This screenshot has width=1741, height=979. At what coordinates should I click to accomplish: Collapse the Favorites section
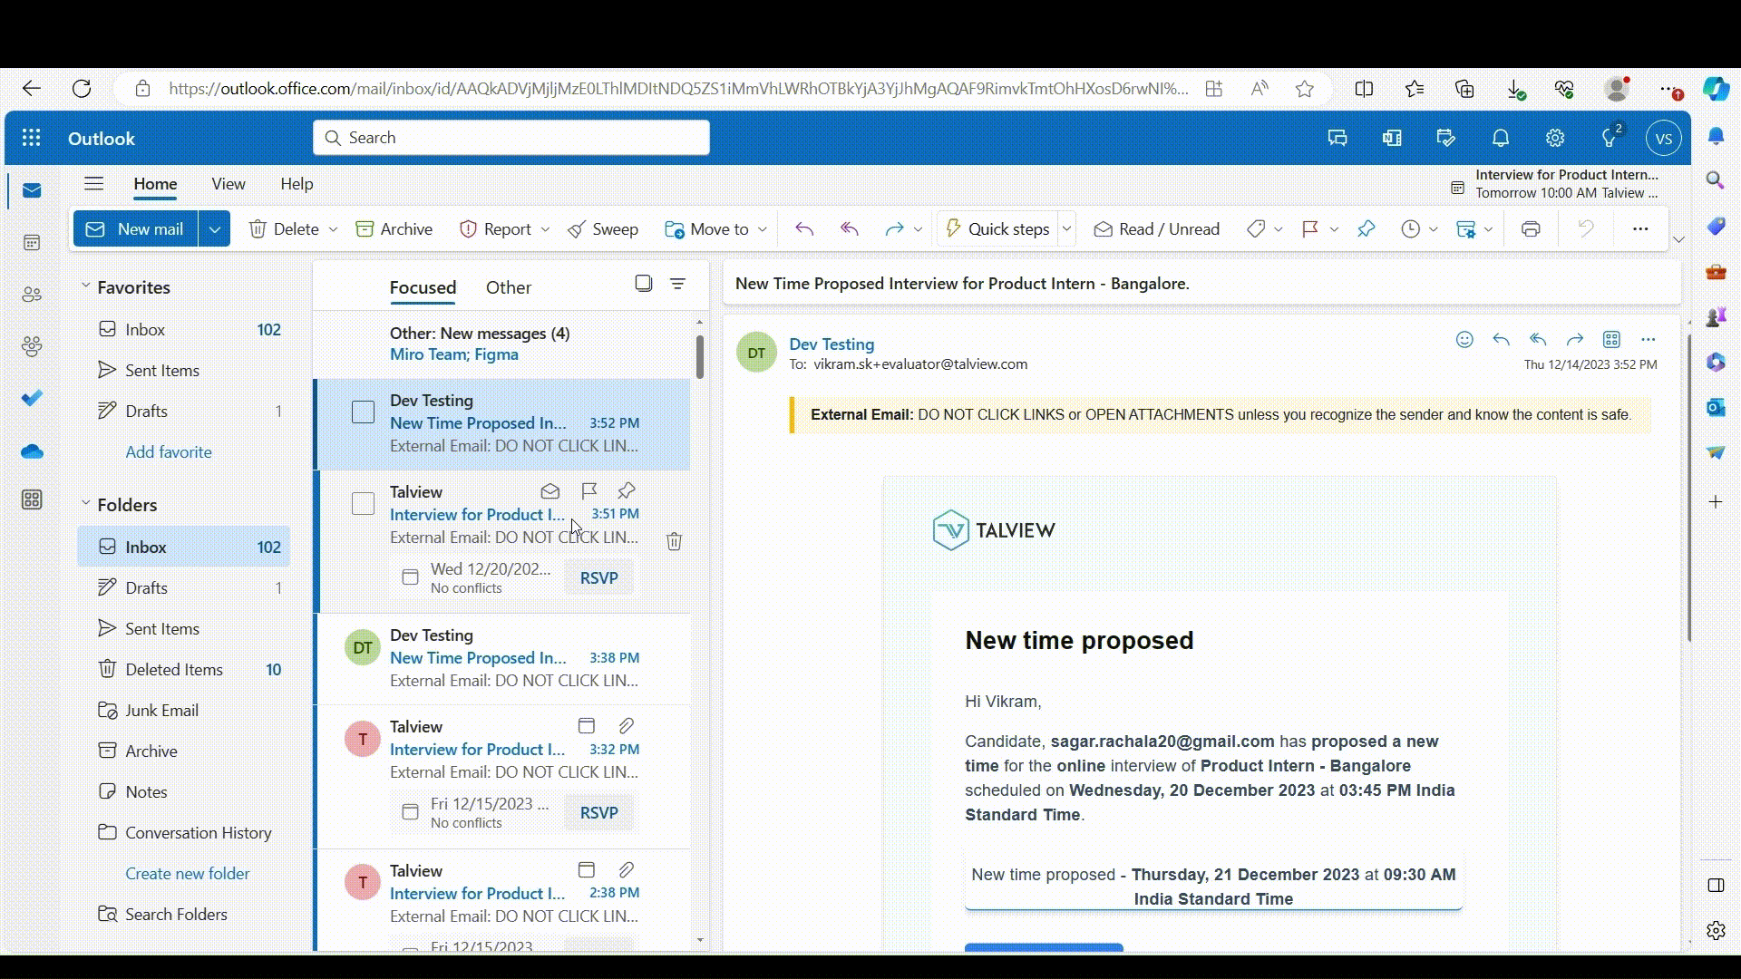[x=86, y=286]
